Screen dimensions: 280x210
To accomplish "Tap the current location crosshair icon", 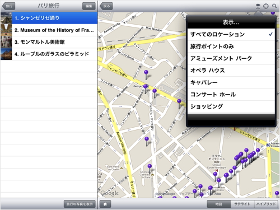I will [x=266, y=6].
